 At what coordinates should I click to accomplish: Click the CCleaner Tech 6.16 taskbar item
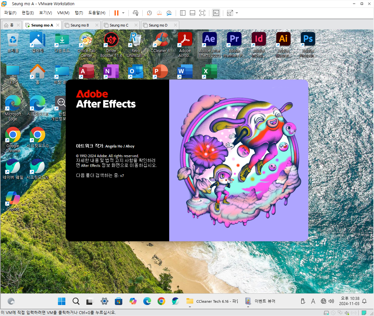point(212,301)
